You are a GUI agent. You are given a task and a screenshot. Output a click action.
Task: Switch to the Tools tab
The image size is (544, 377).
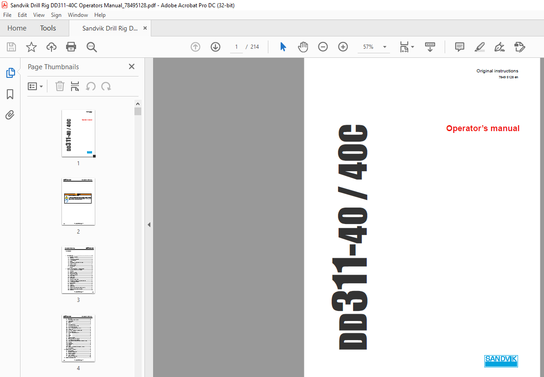point(48,28)
